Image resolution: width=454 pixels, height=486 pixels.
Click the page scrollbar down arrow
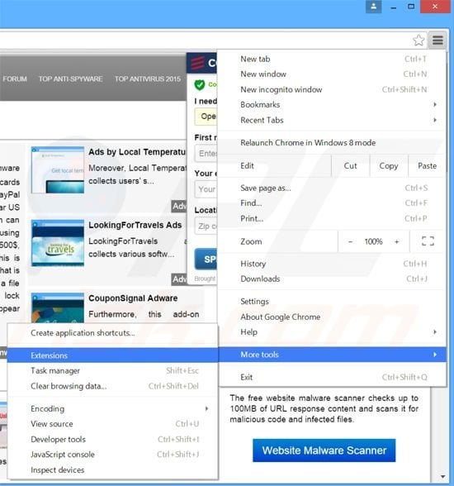442,476
